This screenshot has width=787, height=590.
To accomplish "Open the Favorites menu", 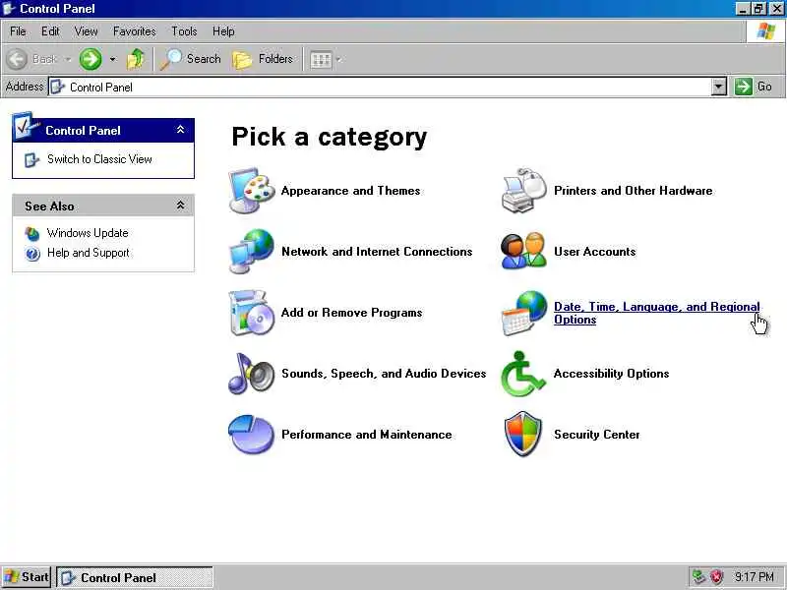I will (135, 31).
